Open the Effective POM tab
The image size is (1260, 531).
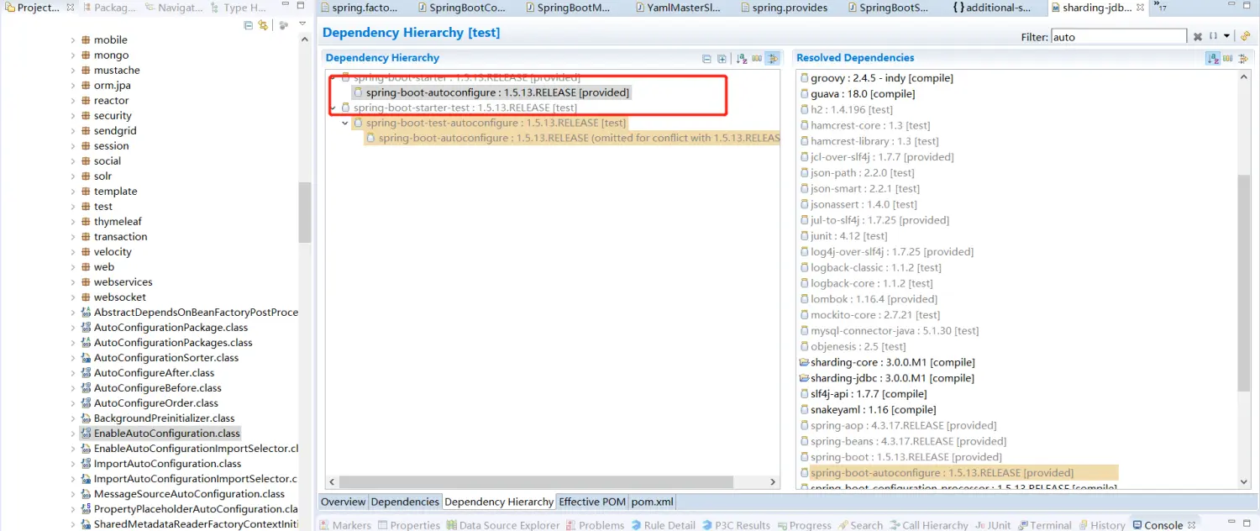pos(592,502)
